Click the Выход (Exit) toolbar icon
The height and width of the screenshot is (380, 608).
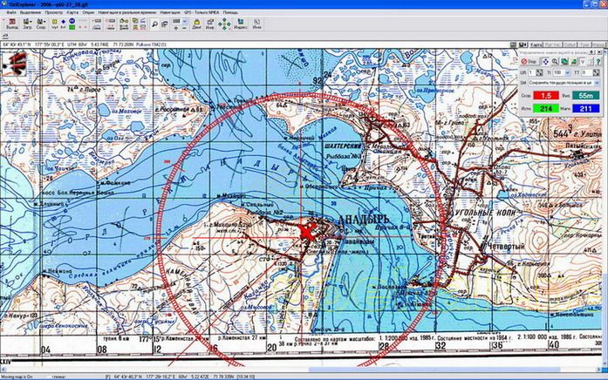[x=12, y=24]
